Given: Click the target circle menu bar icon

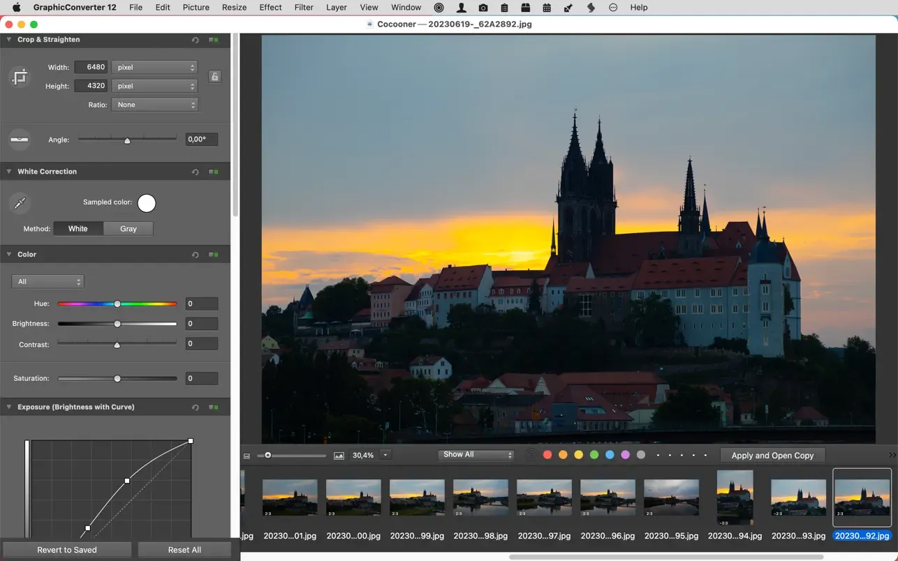Looking at the screenshot, I should [x=439, y=8].
